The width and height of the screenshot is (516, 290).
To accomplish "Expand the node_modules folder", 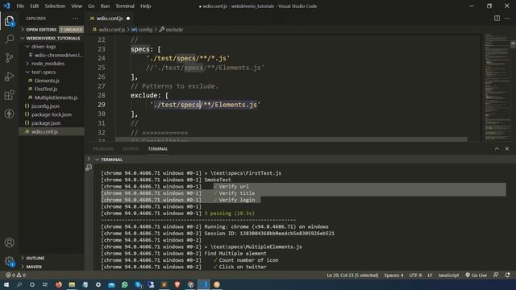I will [52, 64].
